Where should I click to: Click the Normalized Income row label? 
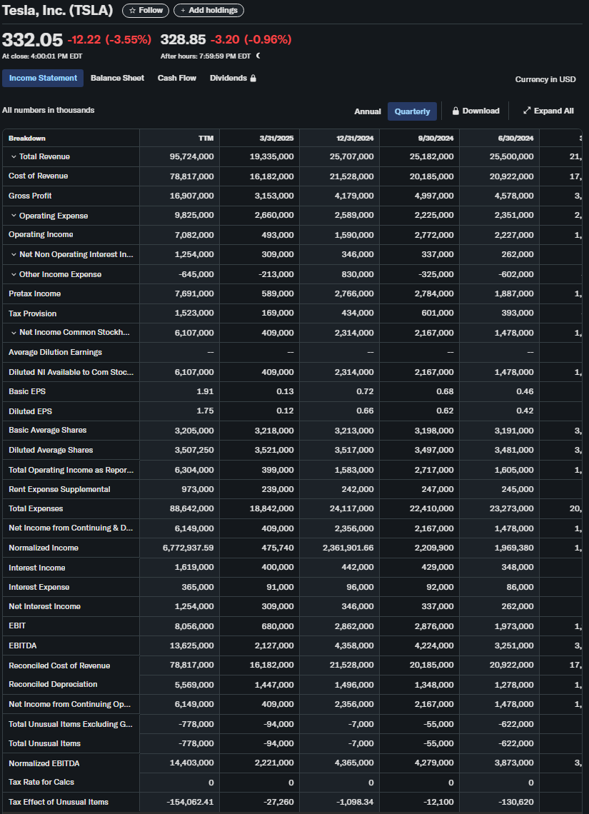[44, 548]
